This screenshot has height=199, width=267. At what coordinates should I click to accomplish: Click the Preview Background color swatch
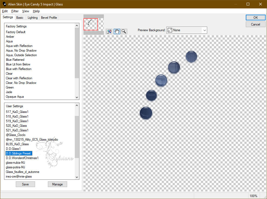tap(170, 30)
